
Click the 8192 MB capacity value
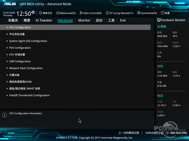162,86
